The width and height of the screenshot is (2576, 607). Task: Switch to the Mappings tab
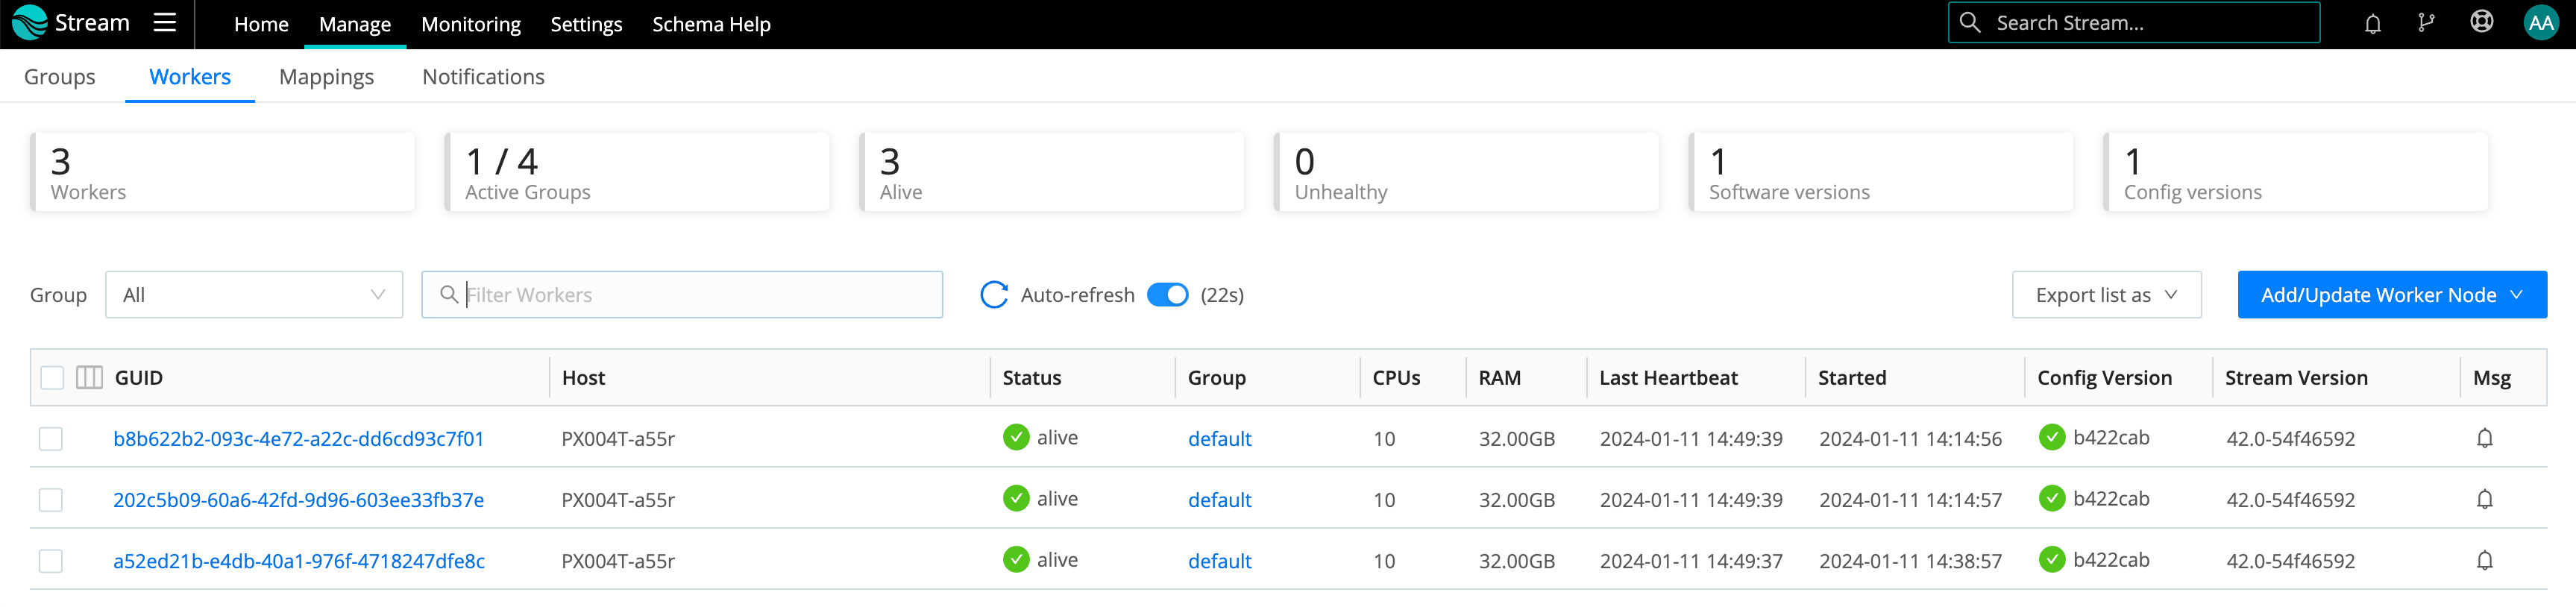326,77
